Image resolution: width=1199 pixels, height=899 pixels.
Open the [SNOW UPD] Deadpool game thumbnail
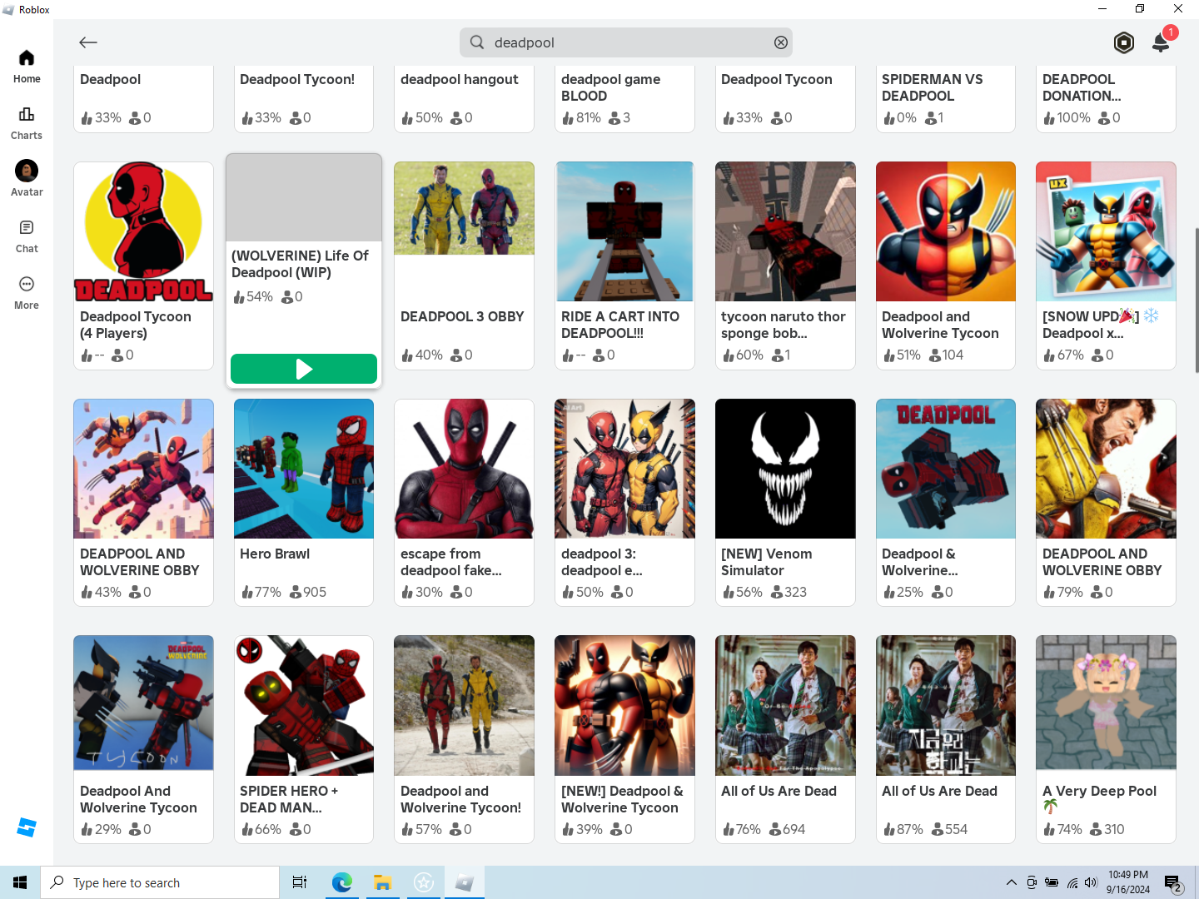[1106, 231]
